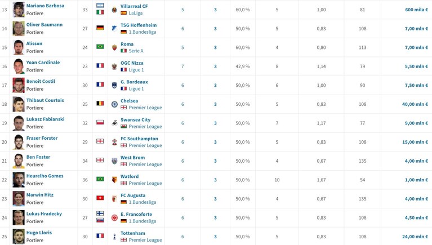Viewport: 432px width, 245px height.
Task: Open Heurelho Gomes player profile
Action: click(45, 176)
